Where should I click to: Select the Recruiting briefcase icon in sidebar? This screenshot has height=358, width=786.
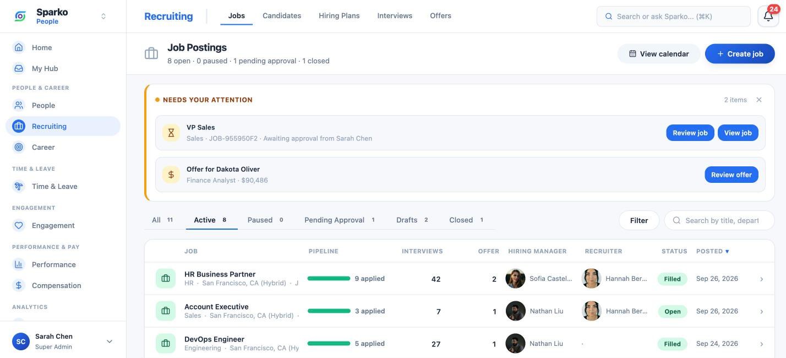pos(19,126)
